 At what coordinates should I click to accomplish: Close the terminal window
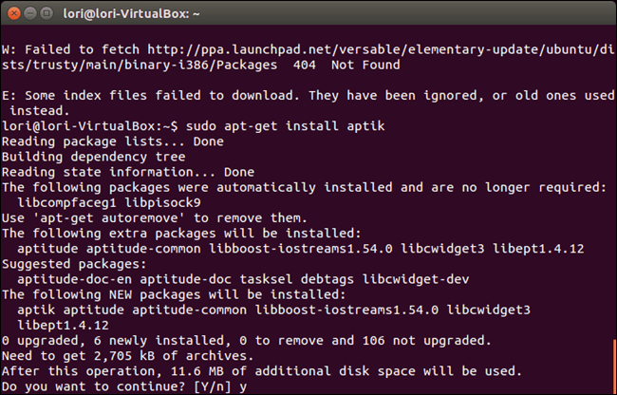tap(16, 12)
